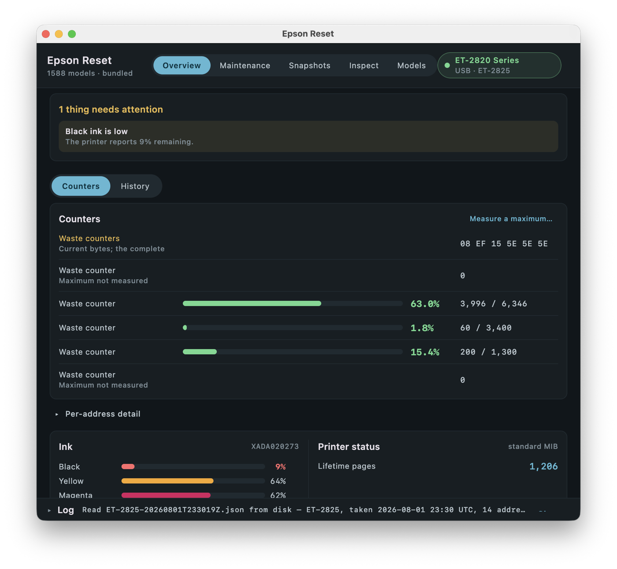Select the Counters segment tab
Image resolution: width=617 pixels, height=569 pixels.
point(81,186)
